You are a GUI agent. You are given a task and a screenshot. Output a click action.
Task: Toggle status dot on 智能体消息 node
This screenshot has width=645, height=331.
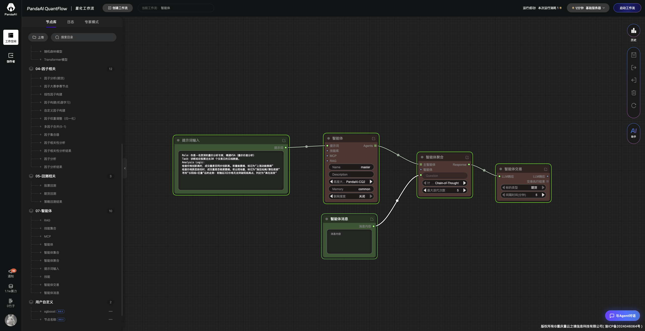point(327,219)
